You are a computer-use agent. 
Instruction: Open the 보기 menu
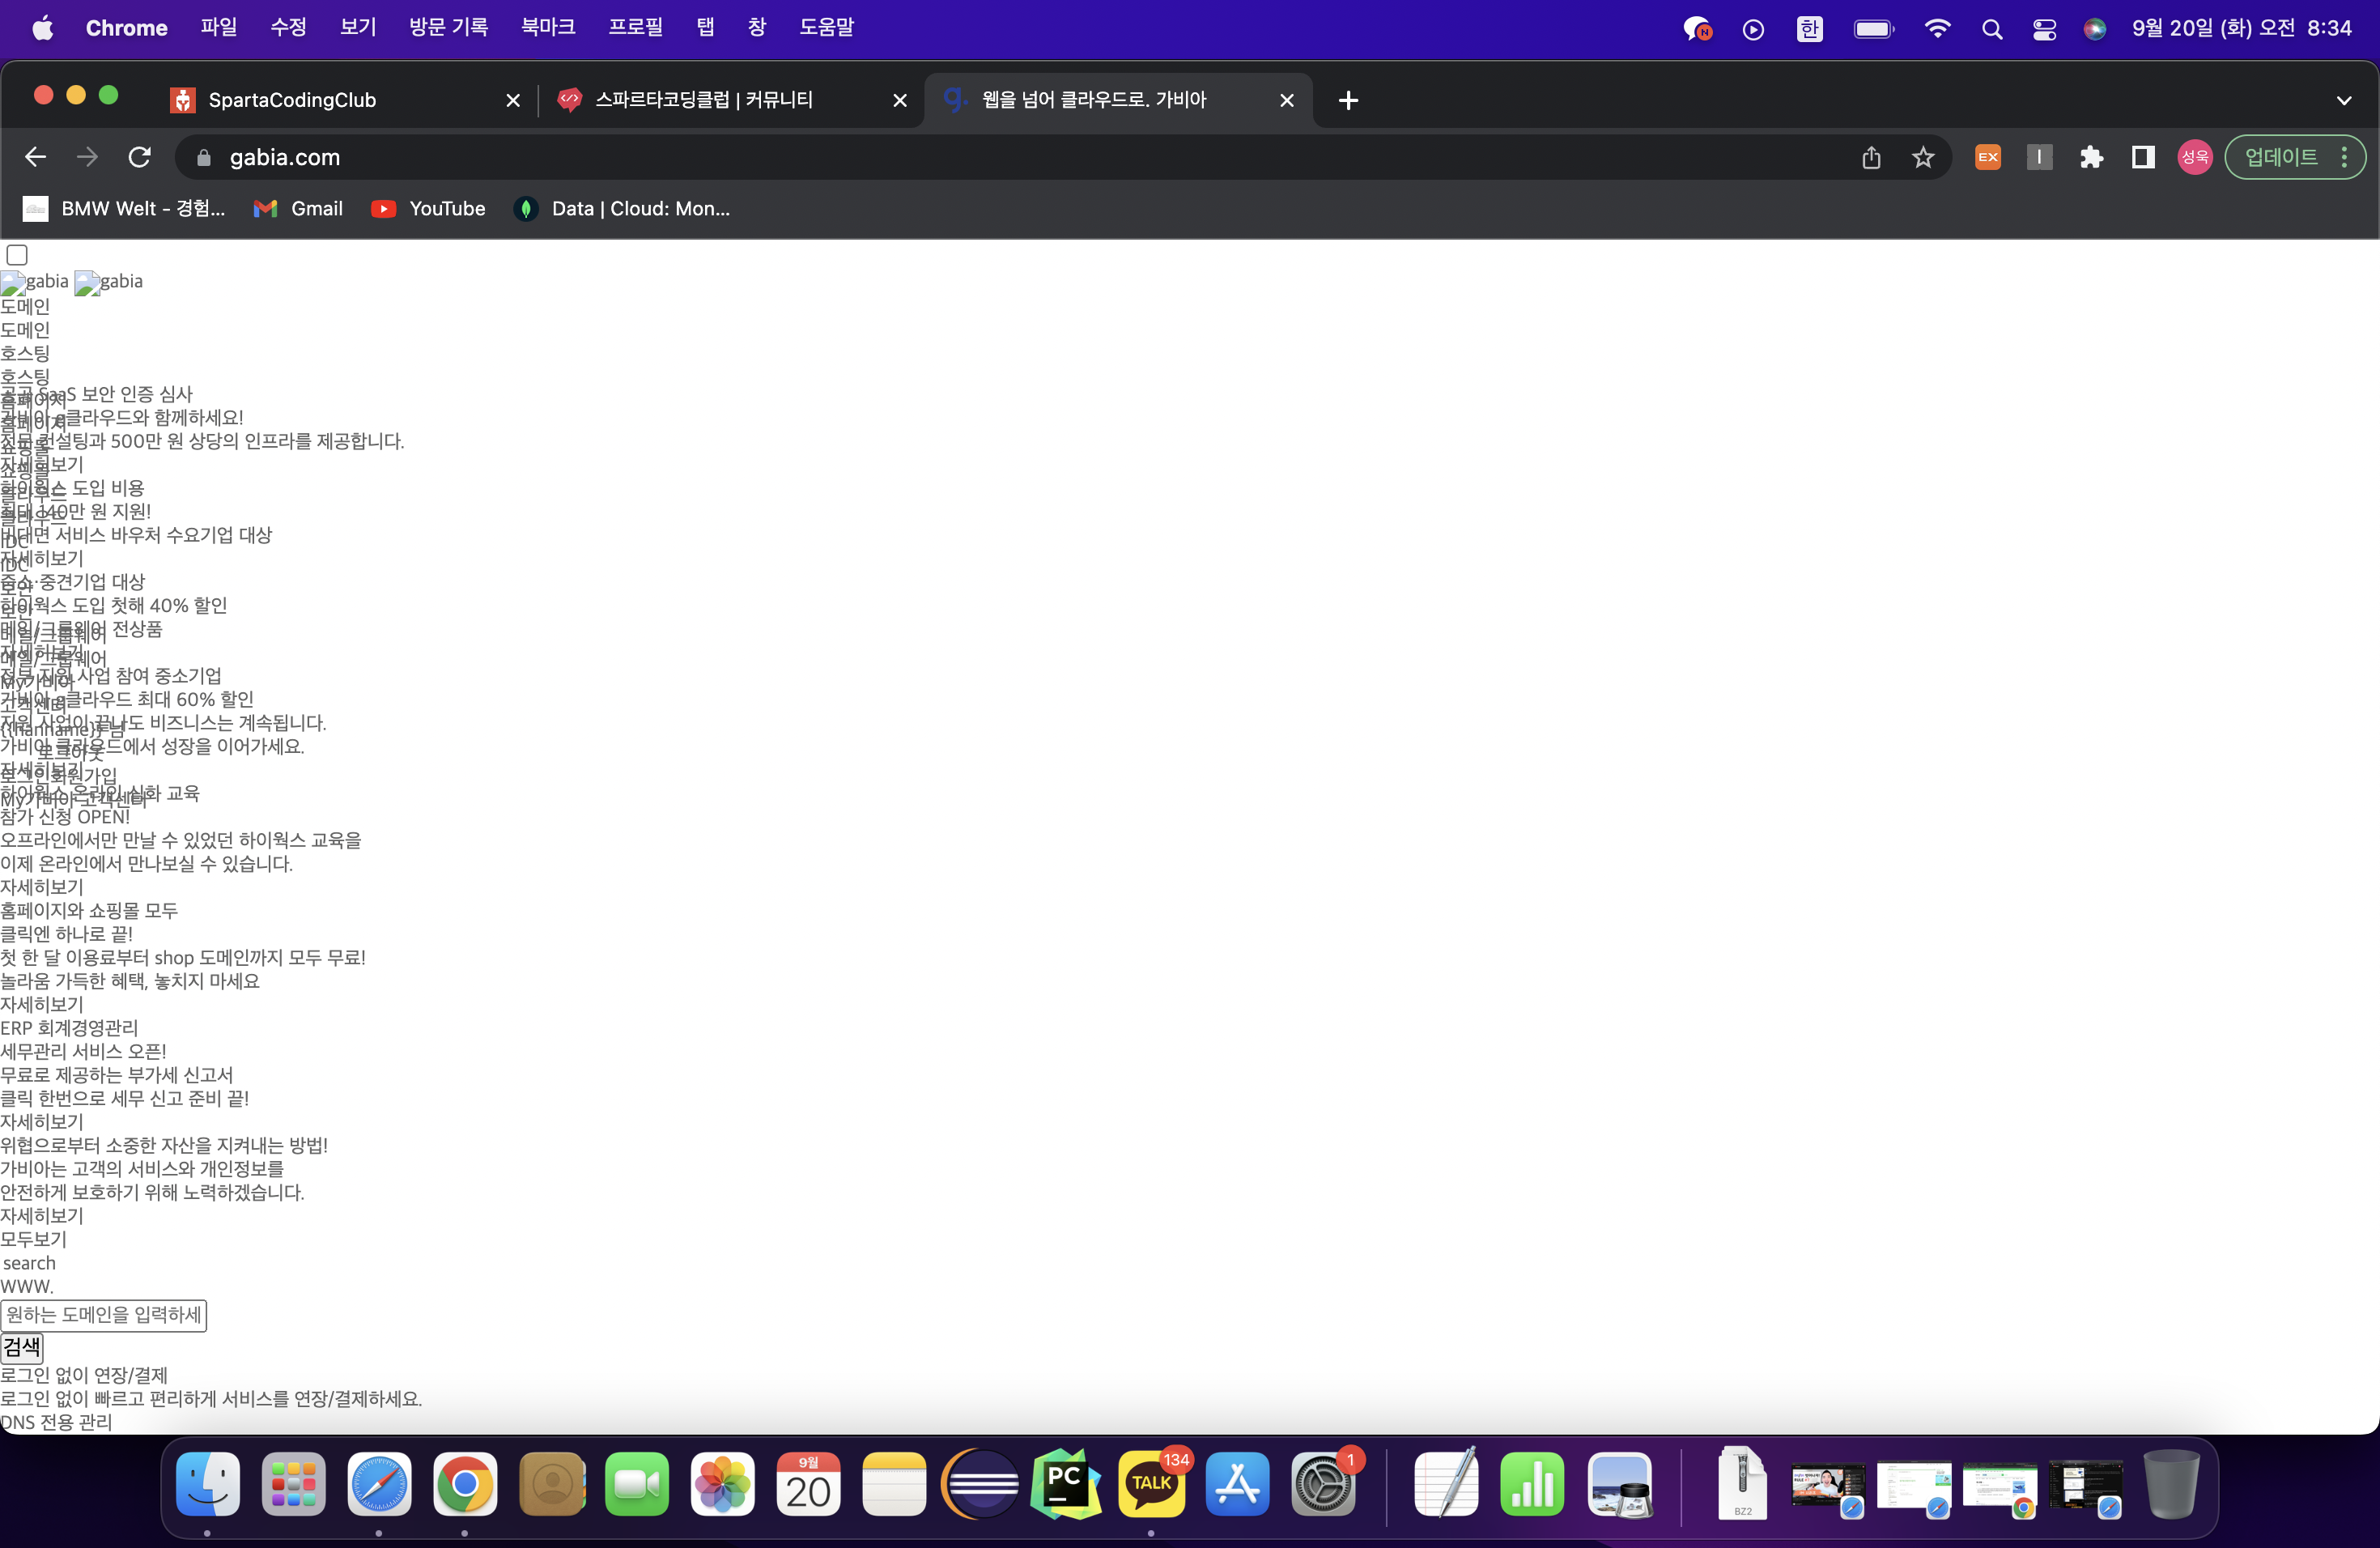[x=358, y=28]
